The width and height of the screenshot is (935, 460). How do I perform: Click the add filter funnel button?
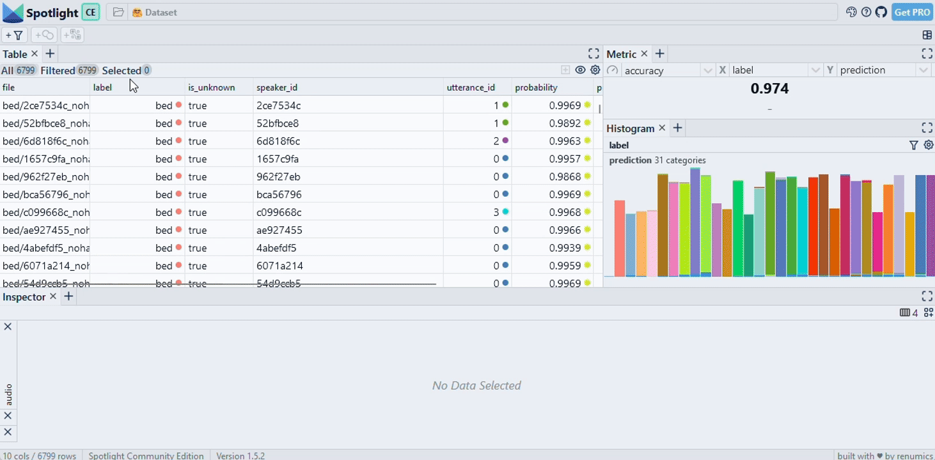click(x=15, y=35)
